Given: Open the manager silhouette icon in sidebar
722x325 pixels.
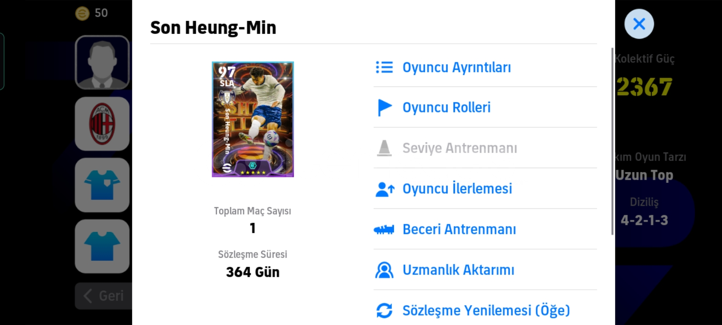Looking at the screenshot, I should tap(102, 62).
